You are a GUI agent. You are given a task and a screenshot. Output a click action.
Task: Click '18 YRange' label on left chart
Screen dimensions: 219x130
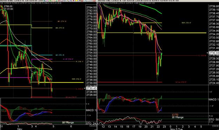click(x=68, y=122)
